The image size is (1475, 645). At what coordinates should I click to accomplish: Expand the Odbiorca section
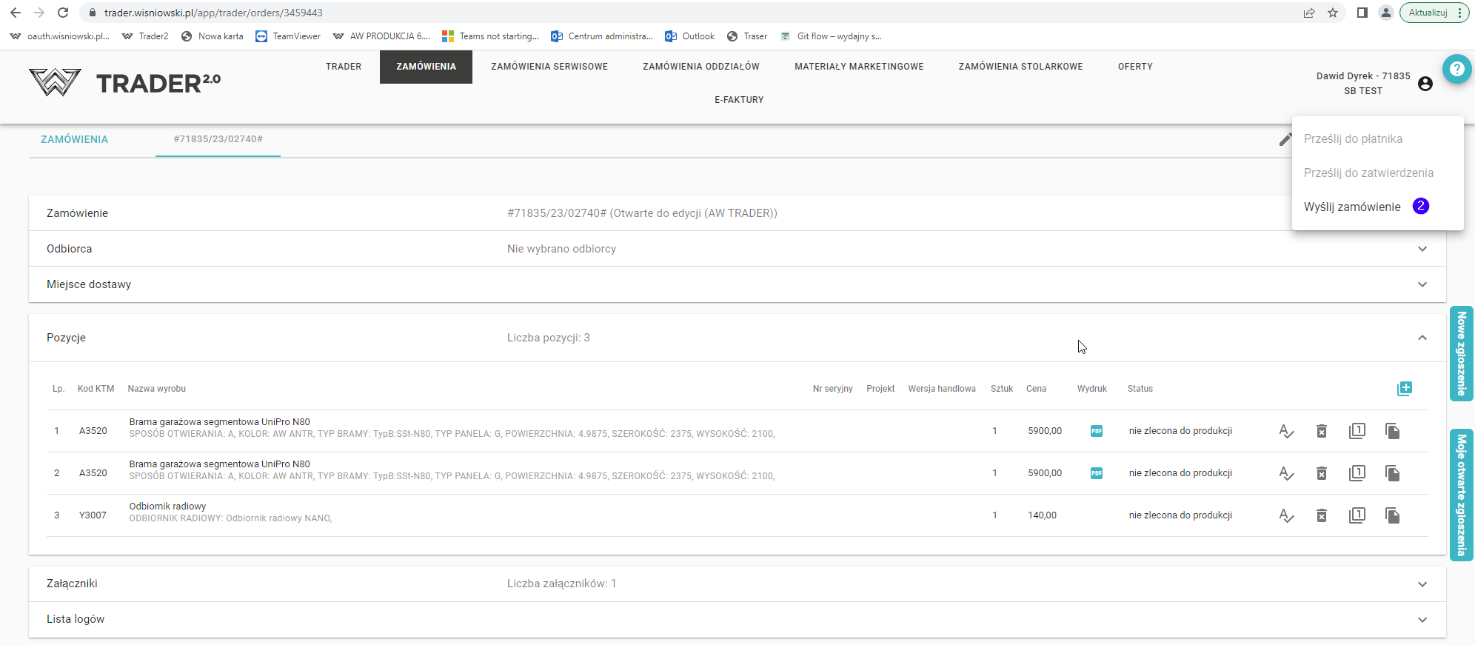[x=1422, y=249]
